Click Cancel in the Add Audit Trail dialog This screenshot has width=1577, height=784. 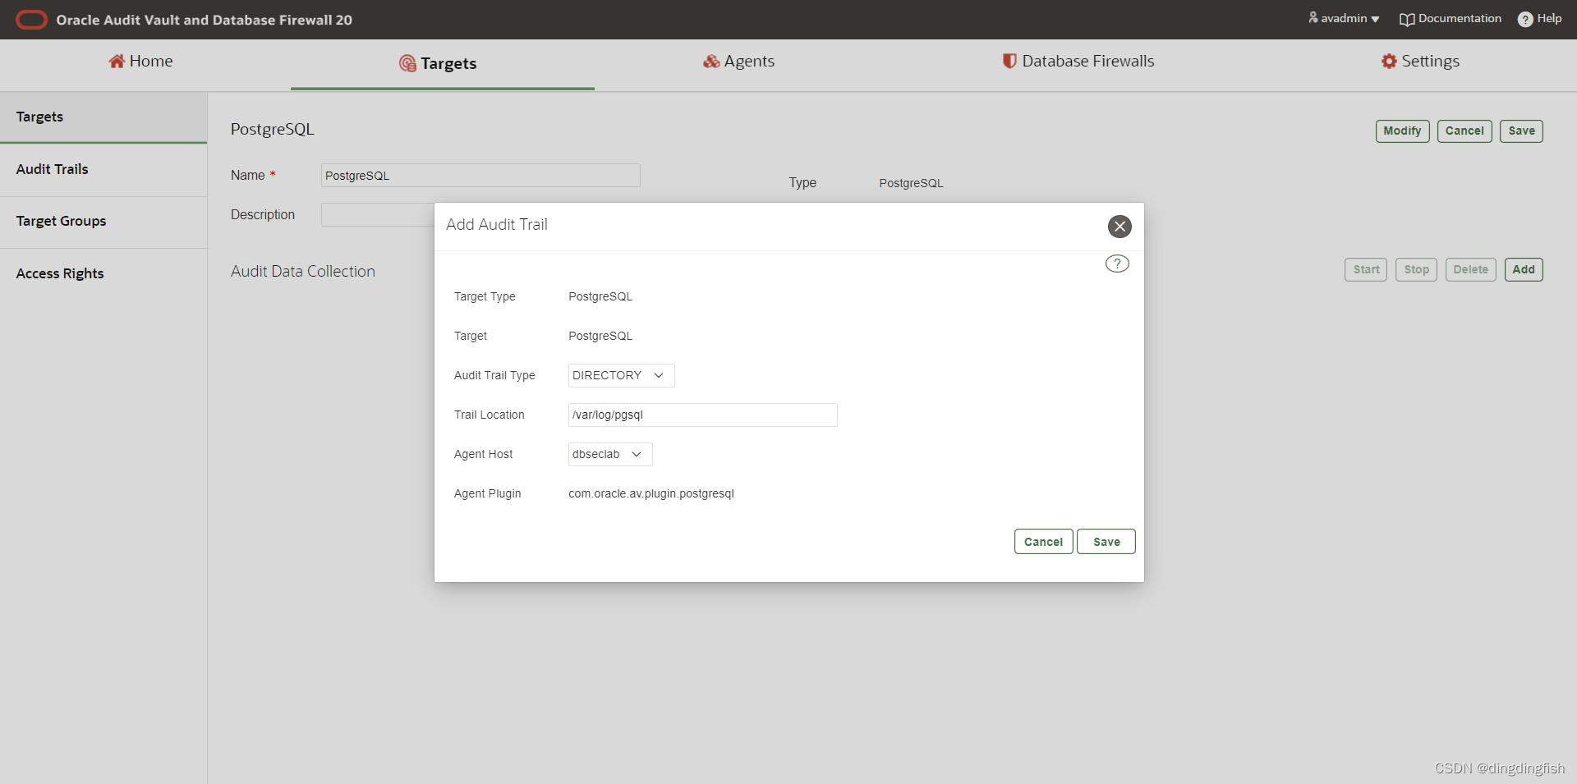[1043, 542]
